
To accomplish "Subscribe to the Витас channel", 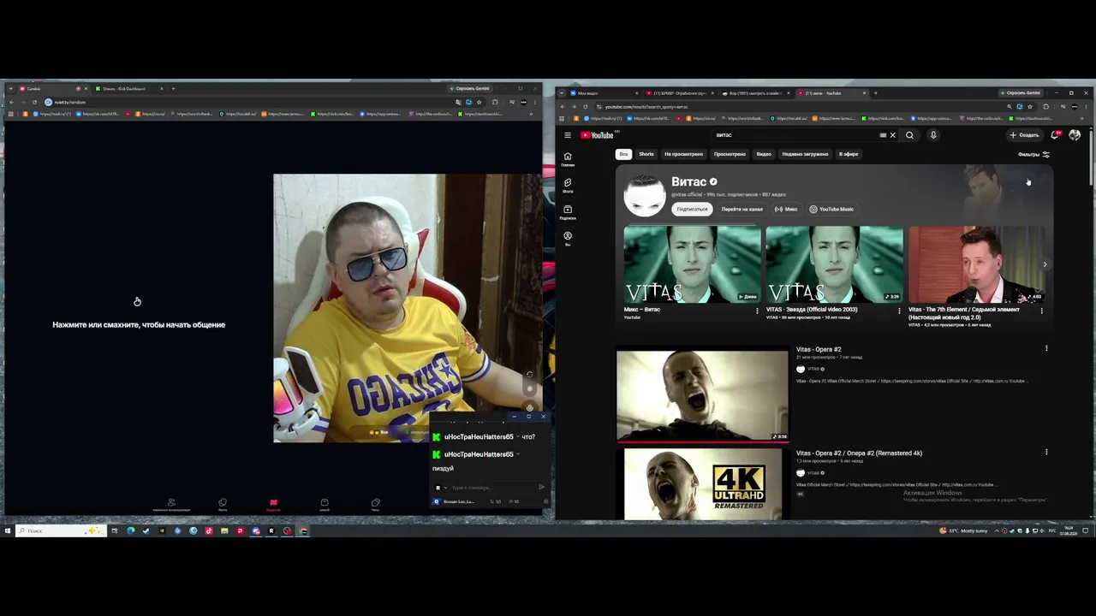I will pyautogui.click(x=692, y=209).
